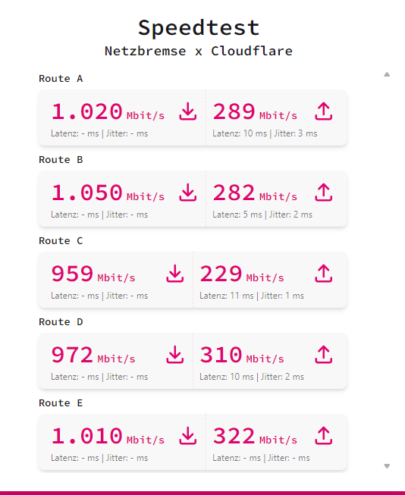Screen dimensions: 405x495
Task: Click the Speedtest title
Action: 199,28
